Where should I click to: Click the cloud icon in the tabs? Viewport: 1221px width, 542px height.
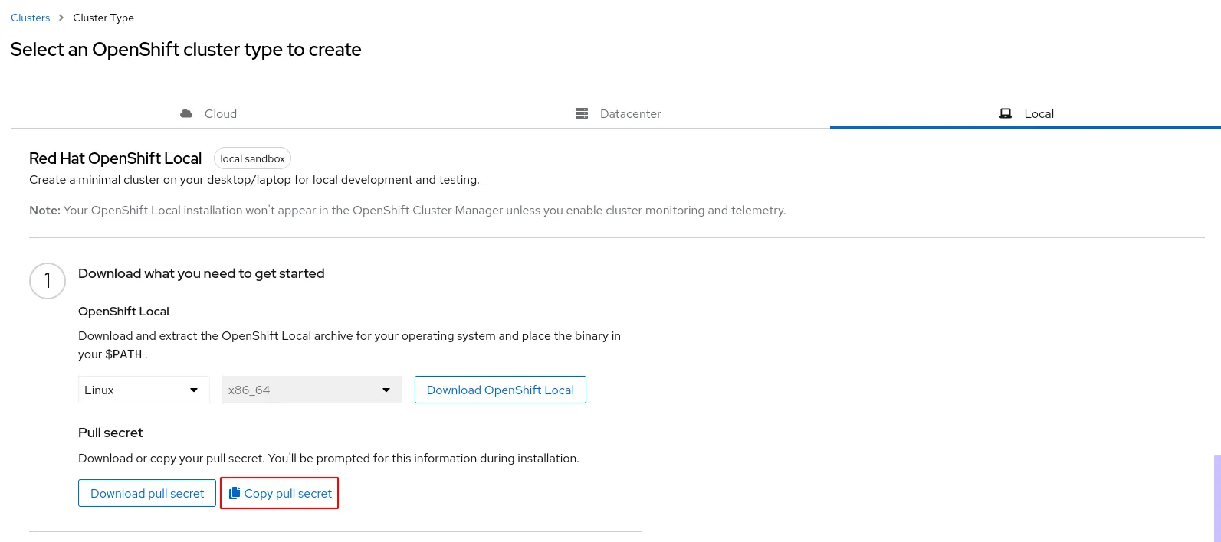(186, 113)
